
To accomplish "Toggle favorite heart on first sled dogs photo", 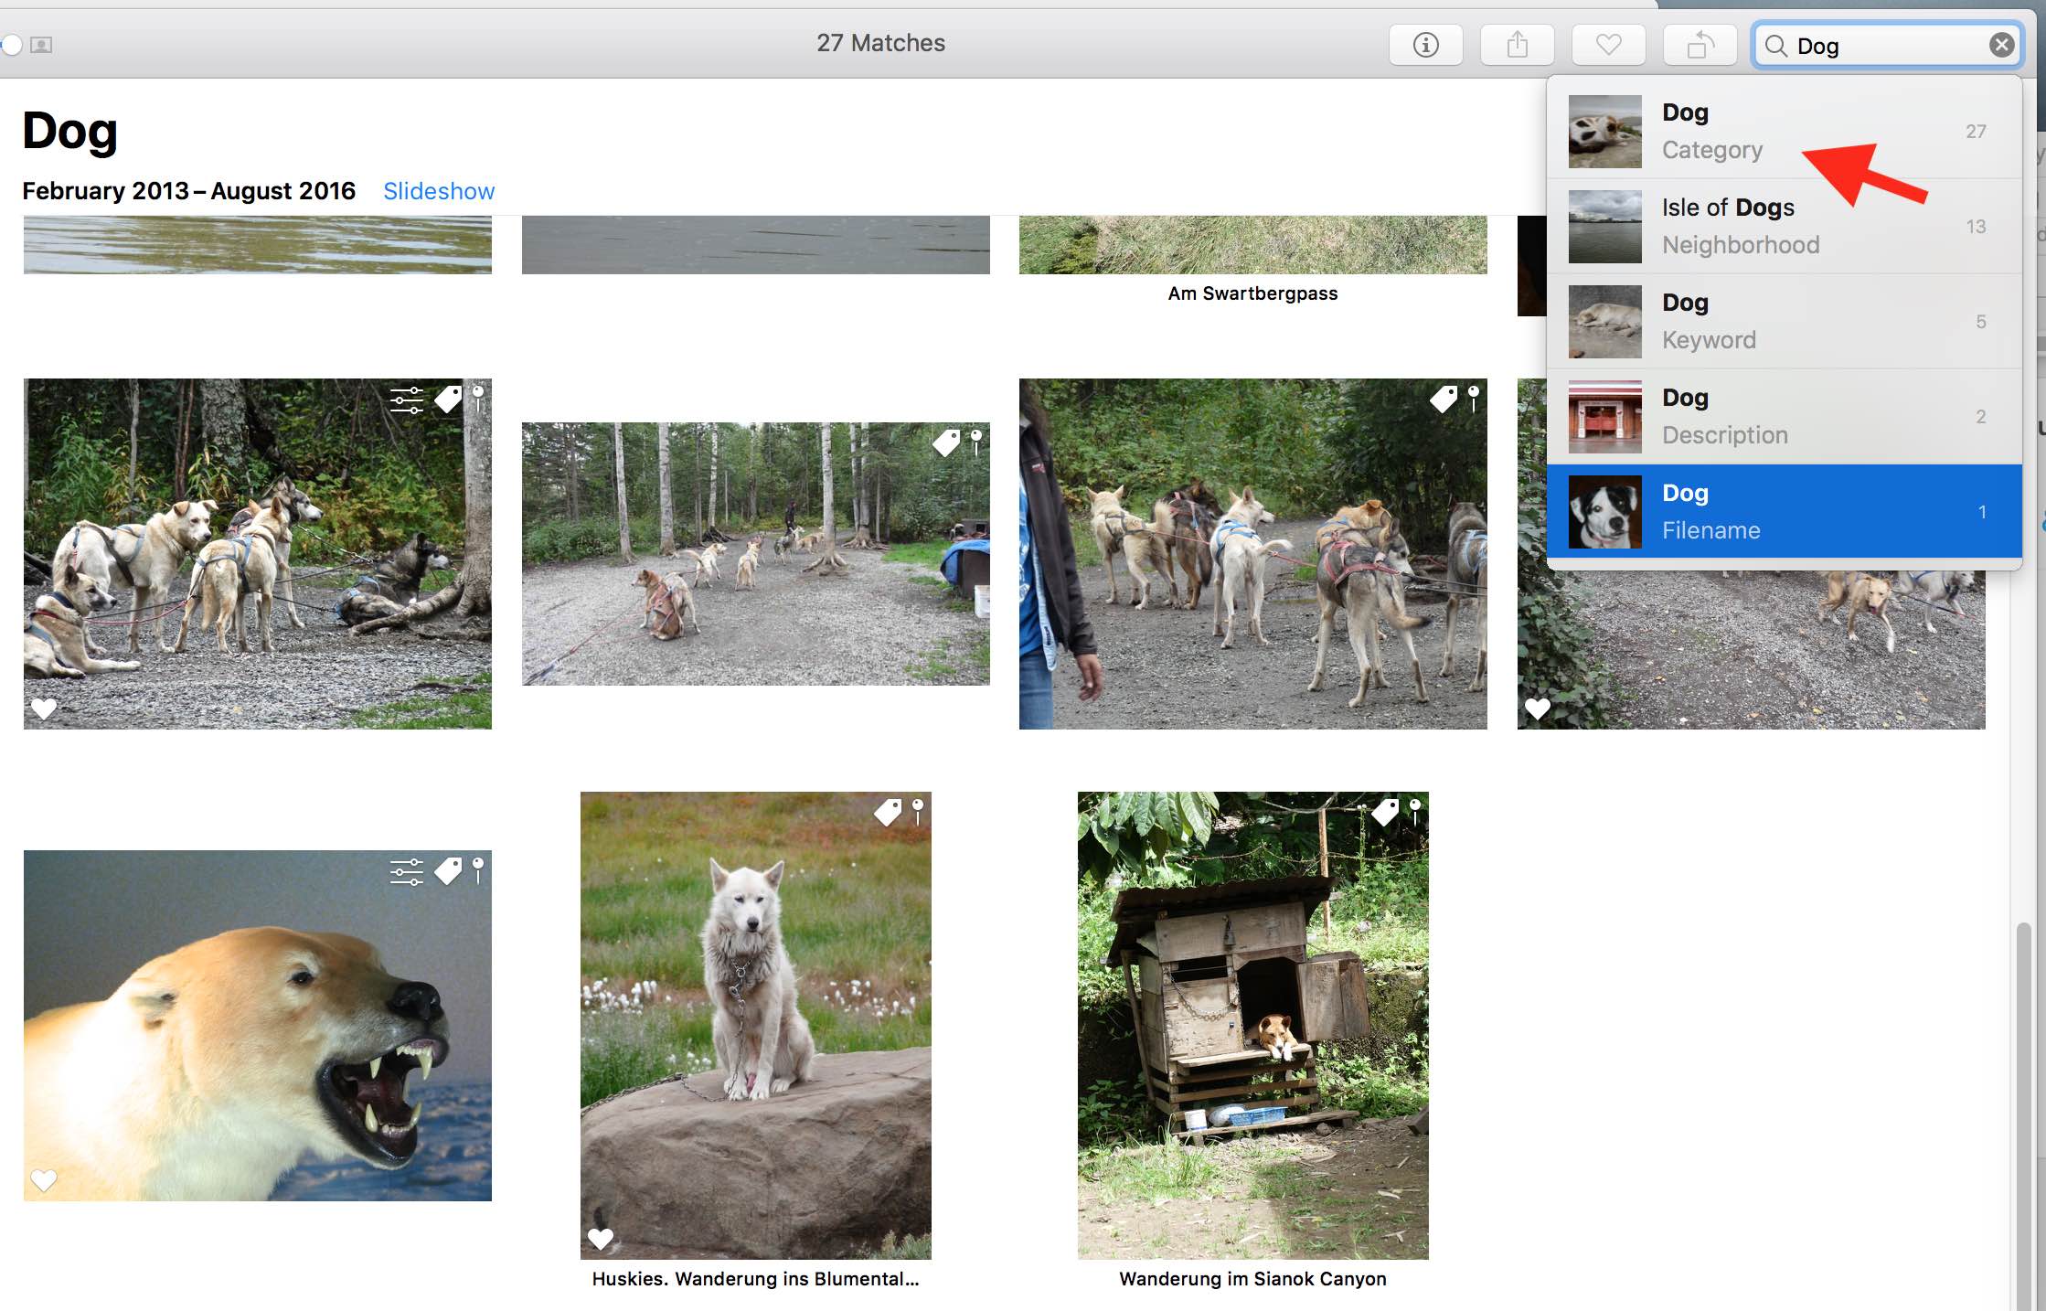I will coord(44,709).
